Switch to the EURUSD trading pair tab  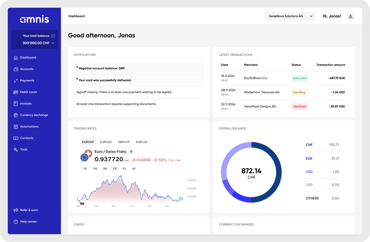click(x=106, y=142)
